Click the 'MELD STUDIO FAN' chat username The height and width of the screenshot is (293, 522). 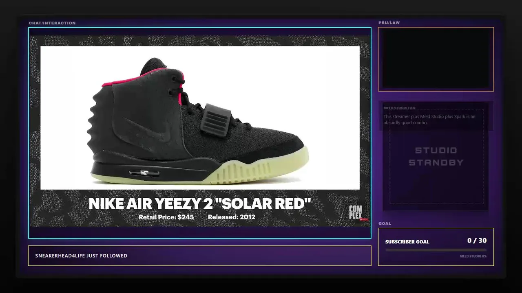tap(399, 108)
